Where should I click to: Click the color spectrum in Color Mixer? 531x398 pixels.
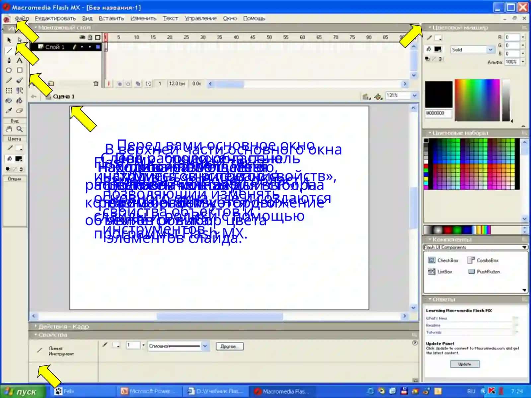click(x=477, y=100)
